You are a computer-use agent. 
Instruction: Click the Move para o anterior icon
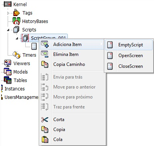pos(45,87)
